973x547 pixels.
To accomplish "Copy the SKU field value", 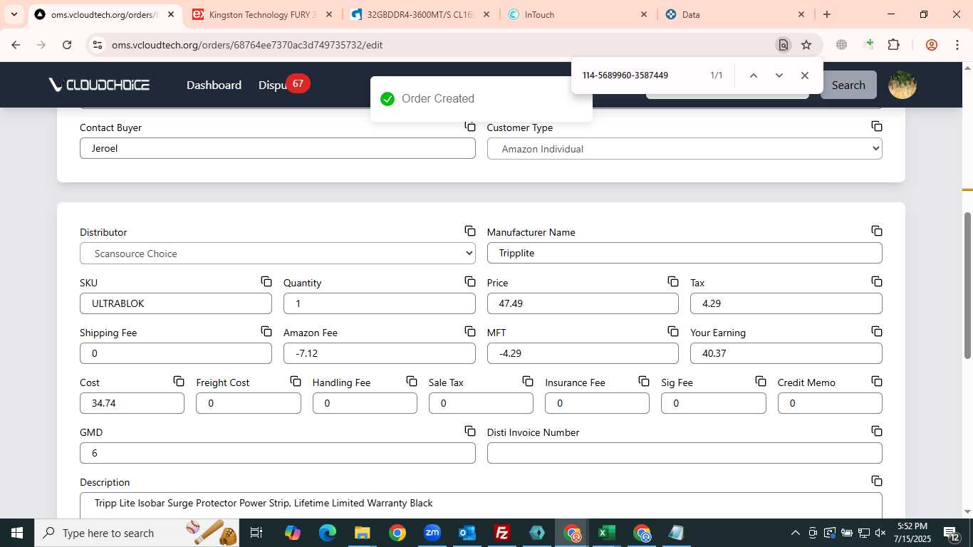I will [x=266, y=282].
